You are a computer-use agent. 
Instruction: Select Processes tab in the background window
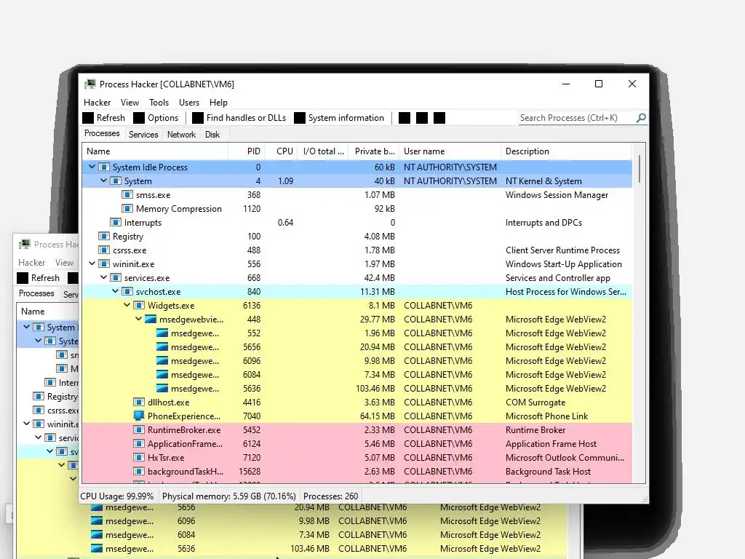tap(36, 293)
